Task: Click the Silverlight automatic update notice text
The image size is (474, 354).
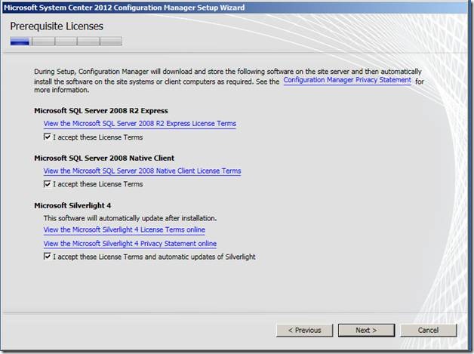Action: (x=130, y=217)
